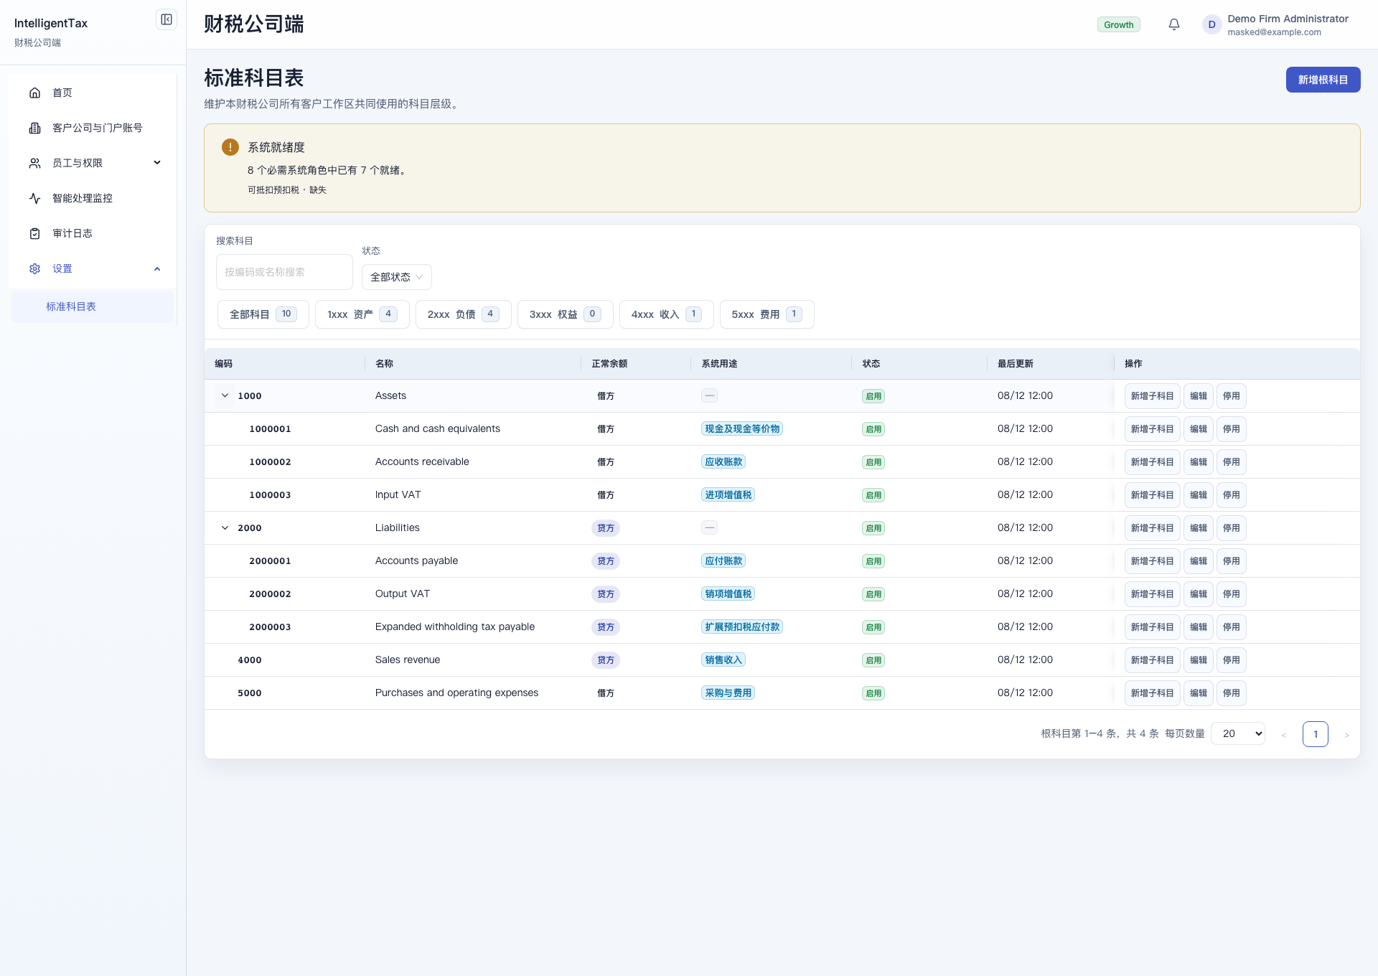Click the Growth plan badge

(1118, 24)
